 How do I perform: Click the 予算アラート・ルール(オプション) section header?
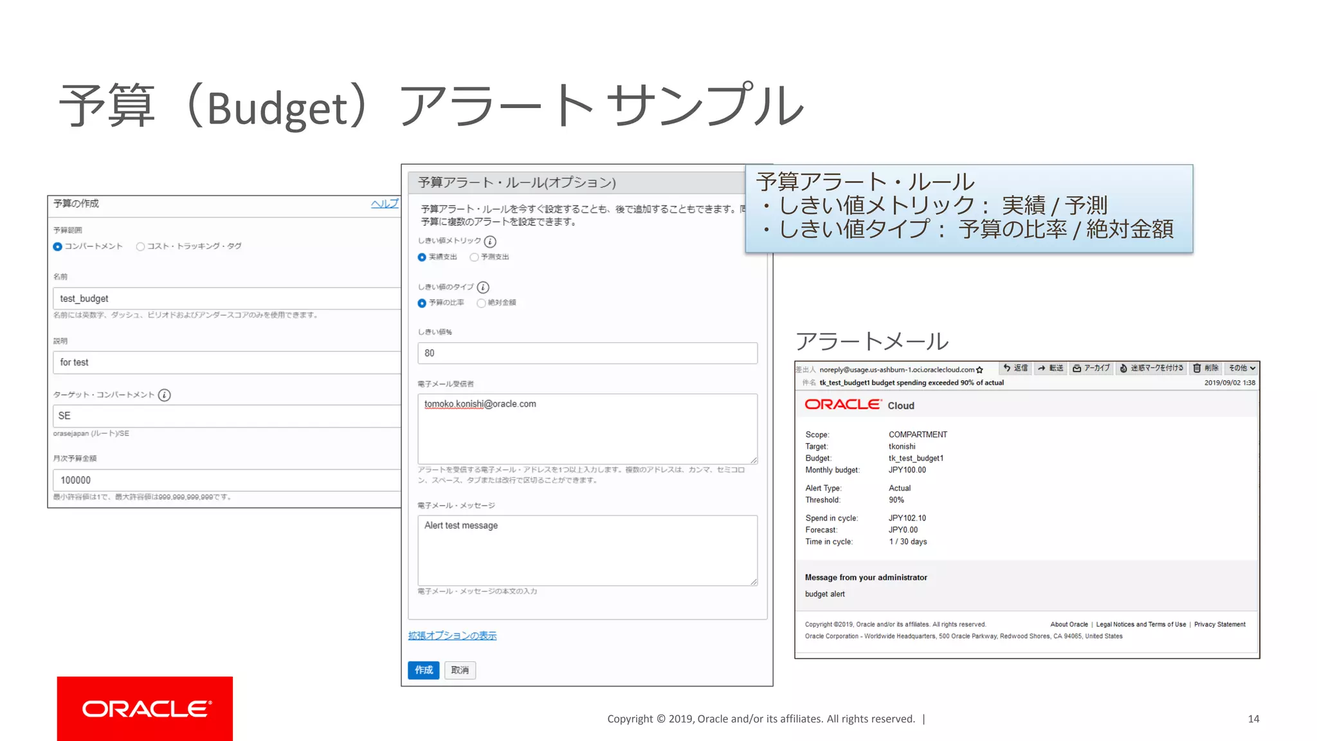tap(517, 183)
